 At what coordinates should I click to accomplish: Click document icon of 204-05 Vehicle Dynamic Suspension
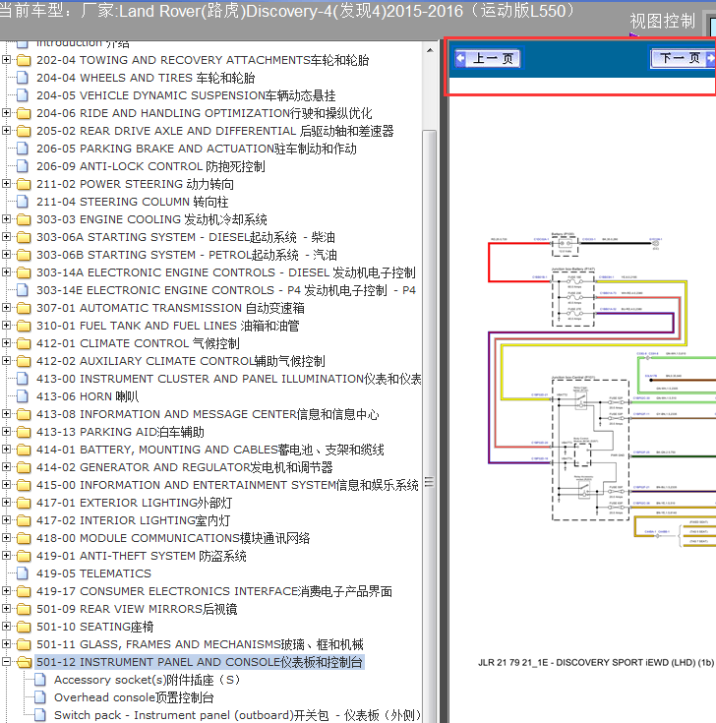23,95
